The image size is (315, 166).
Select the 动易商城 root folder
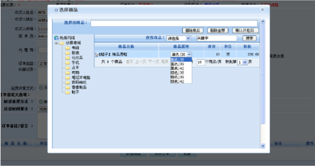[x=73, y=43]
